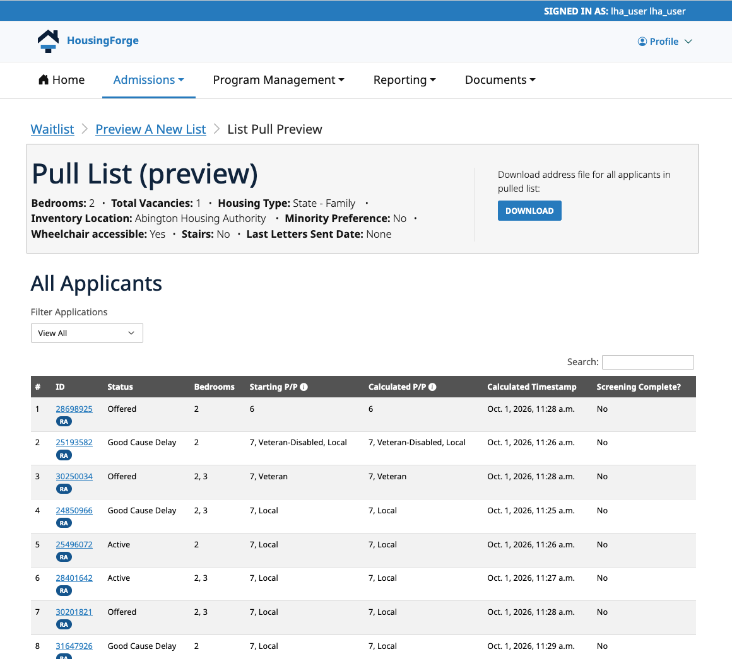Viewport: 732px width, 659px height.
Task: Click the Calculated P/P info icon
Action: click(x=432, y=387)
